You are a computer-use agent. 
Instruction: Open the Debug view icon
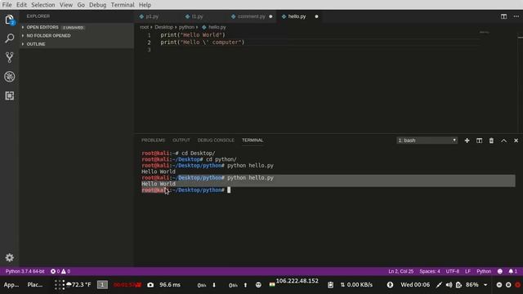point(9,77)
